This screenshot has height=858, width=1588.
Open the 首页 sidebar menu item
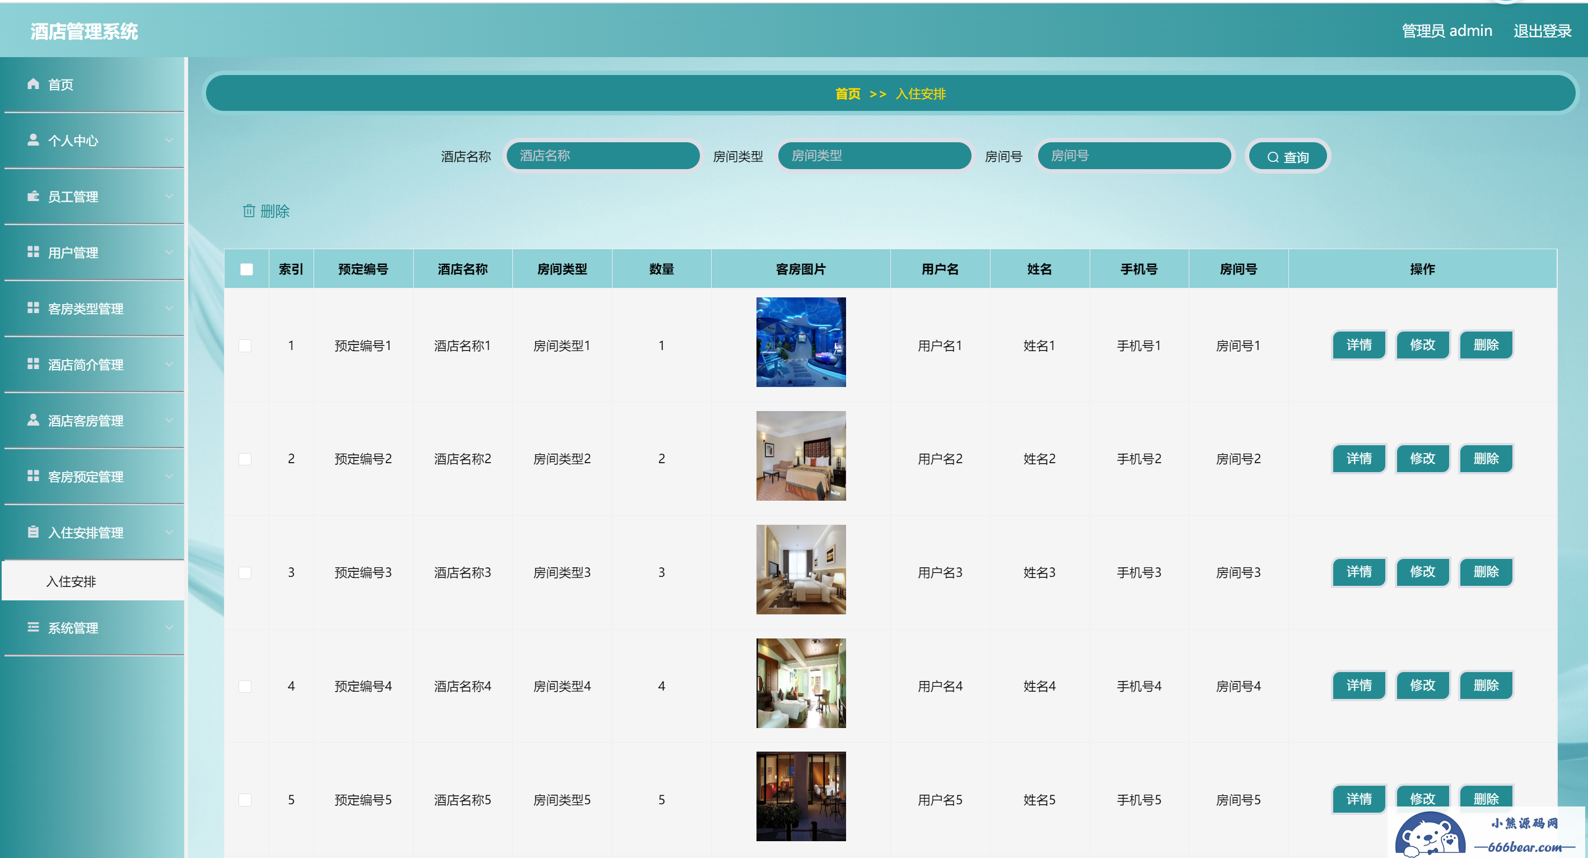click(x=94, y=85)
